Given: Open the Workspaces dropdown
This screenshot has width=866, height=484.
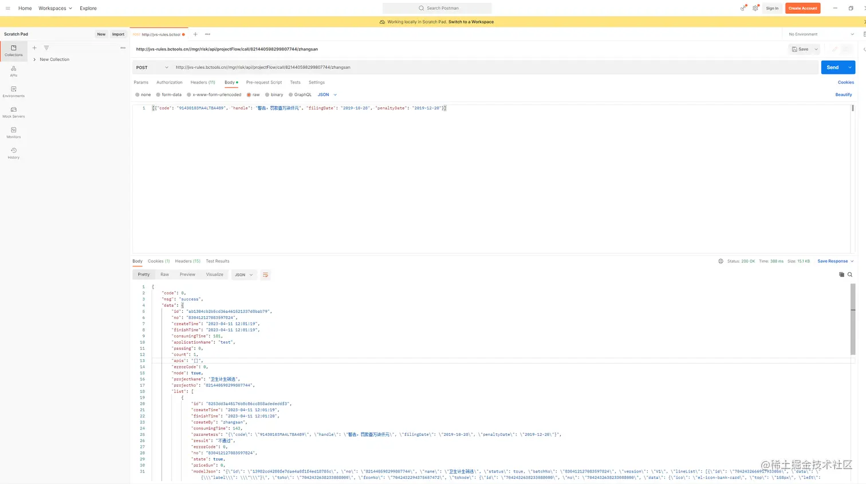Looking at the screenshot, I should pyautogui.click(x=55, y=8).
